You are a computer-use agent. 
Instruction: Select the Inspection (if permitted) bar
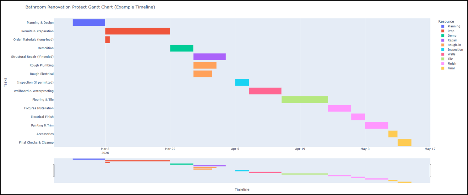(242, 82)
